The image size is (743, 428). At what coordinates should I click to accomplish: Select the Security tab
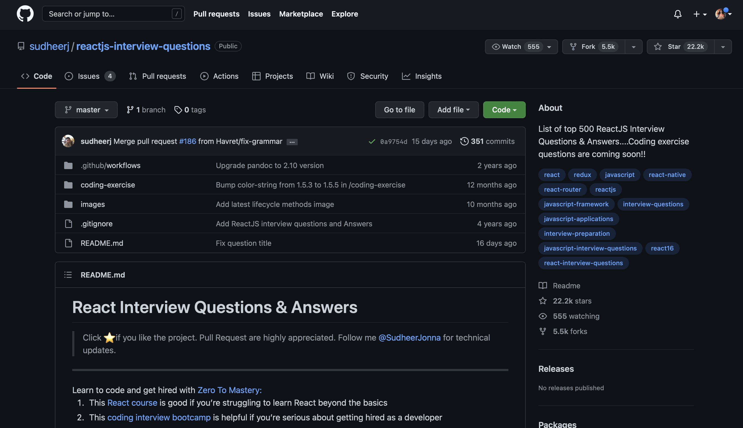(x=367, y=76)
